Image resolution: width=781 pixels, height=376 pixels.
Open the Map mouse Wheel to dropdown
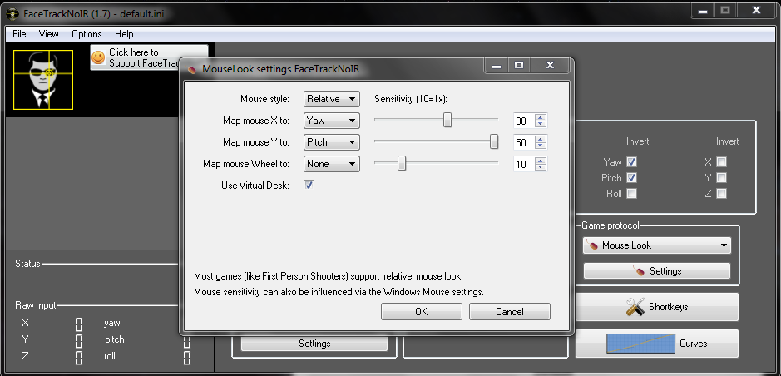pyautogui.click(x=332, y=164)
